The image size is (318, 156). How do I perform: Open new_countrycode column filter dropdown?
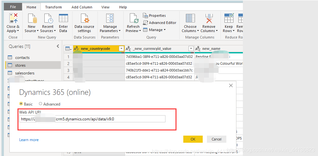click(x=121, y=49)
